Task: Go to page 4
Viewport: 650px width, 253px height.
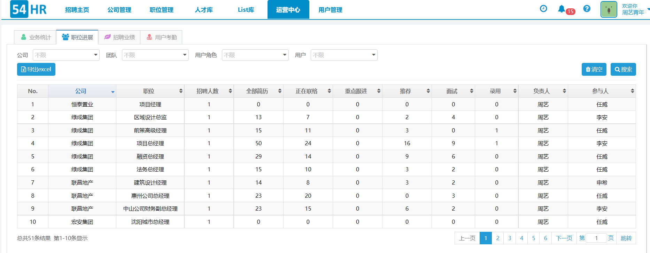Action: pyautogui.click(x=521, y=238)
